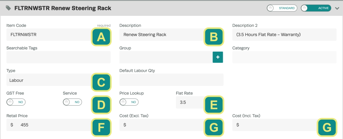Click the 'Default Labour Qty' label
Viewport: 343px width, 139px height.
click(137, 70)
